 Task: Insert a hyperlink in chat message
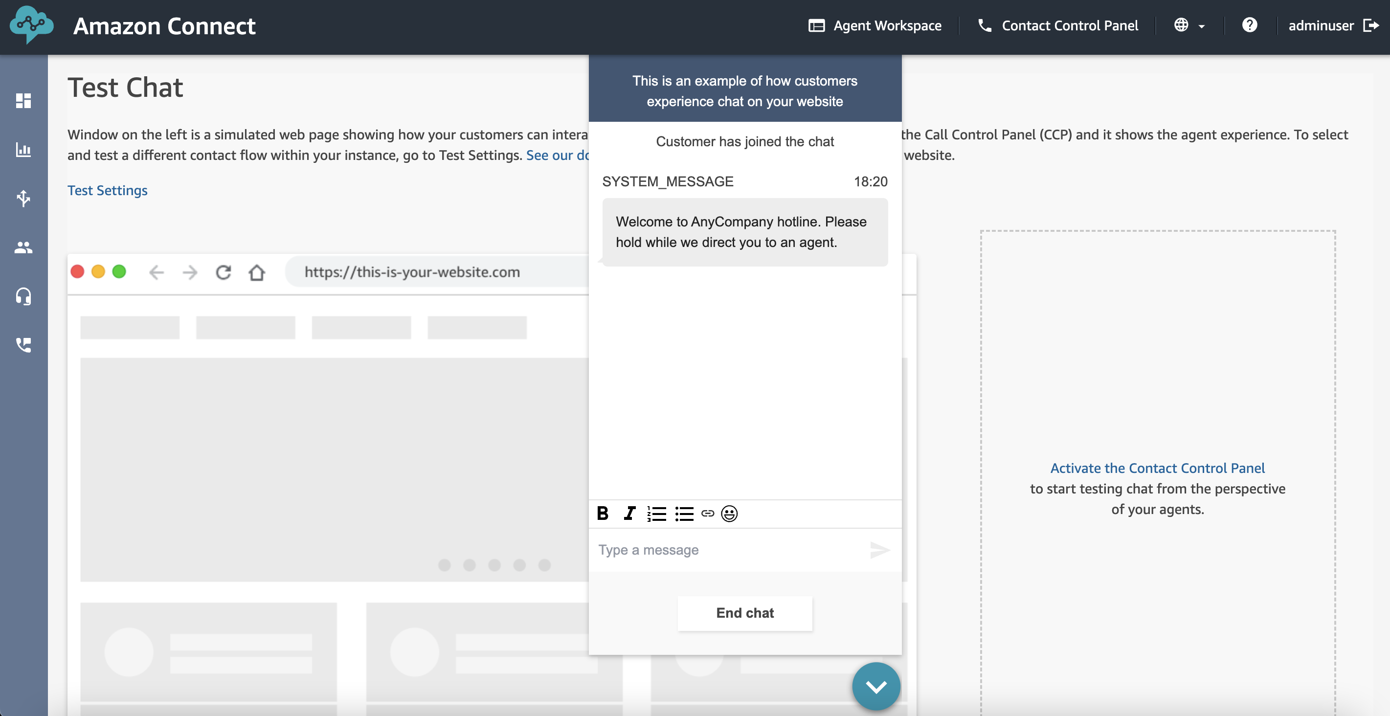point(707,513)
